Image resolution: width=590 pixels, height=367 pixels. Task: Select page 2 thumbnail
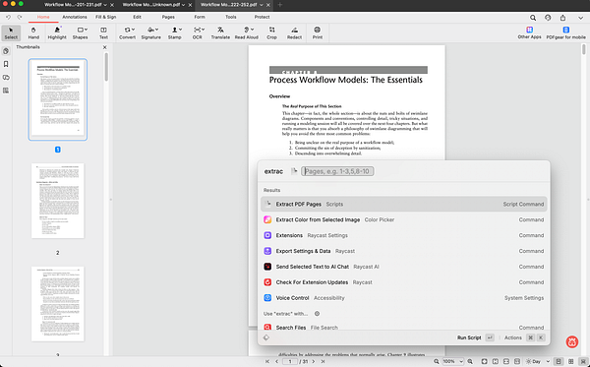58,201
